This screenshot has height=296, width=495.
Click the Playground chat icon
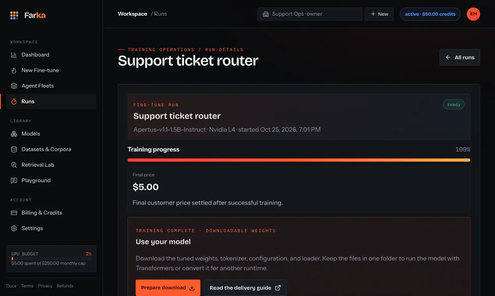tap(14, 181)
